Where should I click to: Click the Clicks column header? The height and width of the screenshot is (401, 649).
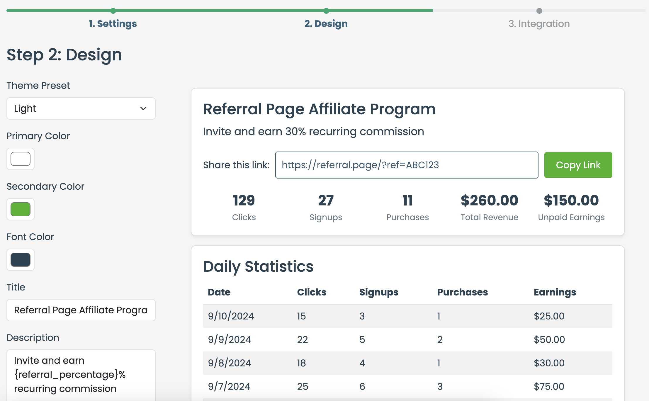(312, 292)
